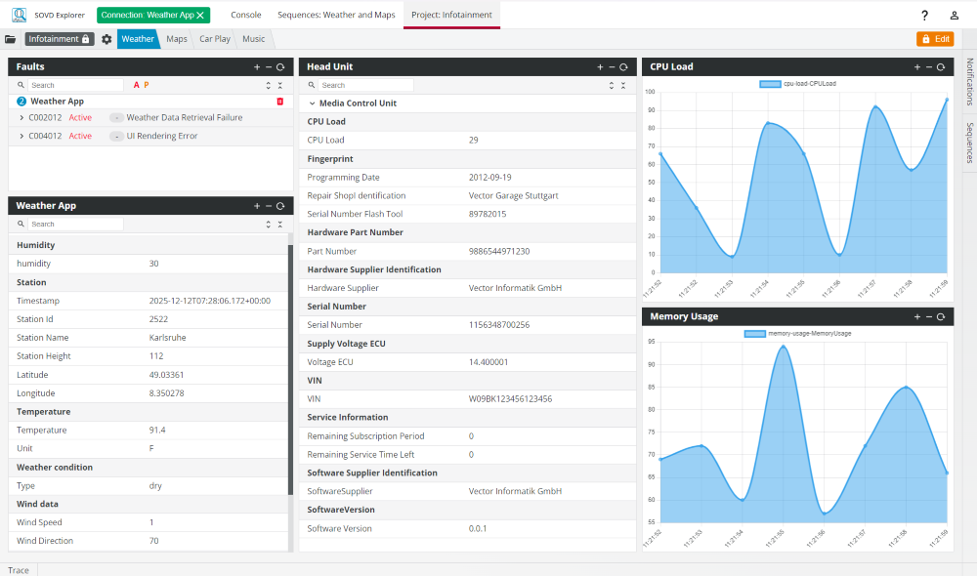Toggle the pending faults 'P' filter
The height and width of the screenshot is (576, 977).
pyautogui.click(x=147, y=85)
